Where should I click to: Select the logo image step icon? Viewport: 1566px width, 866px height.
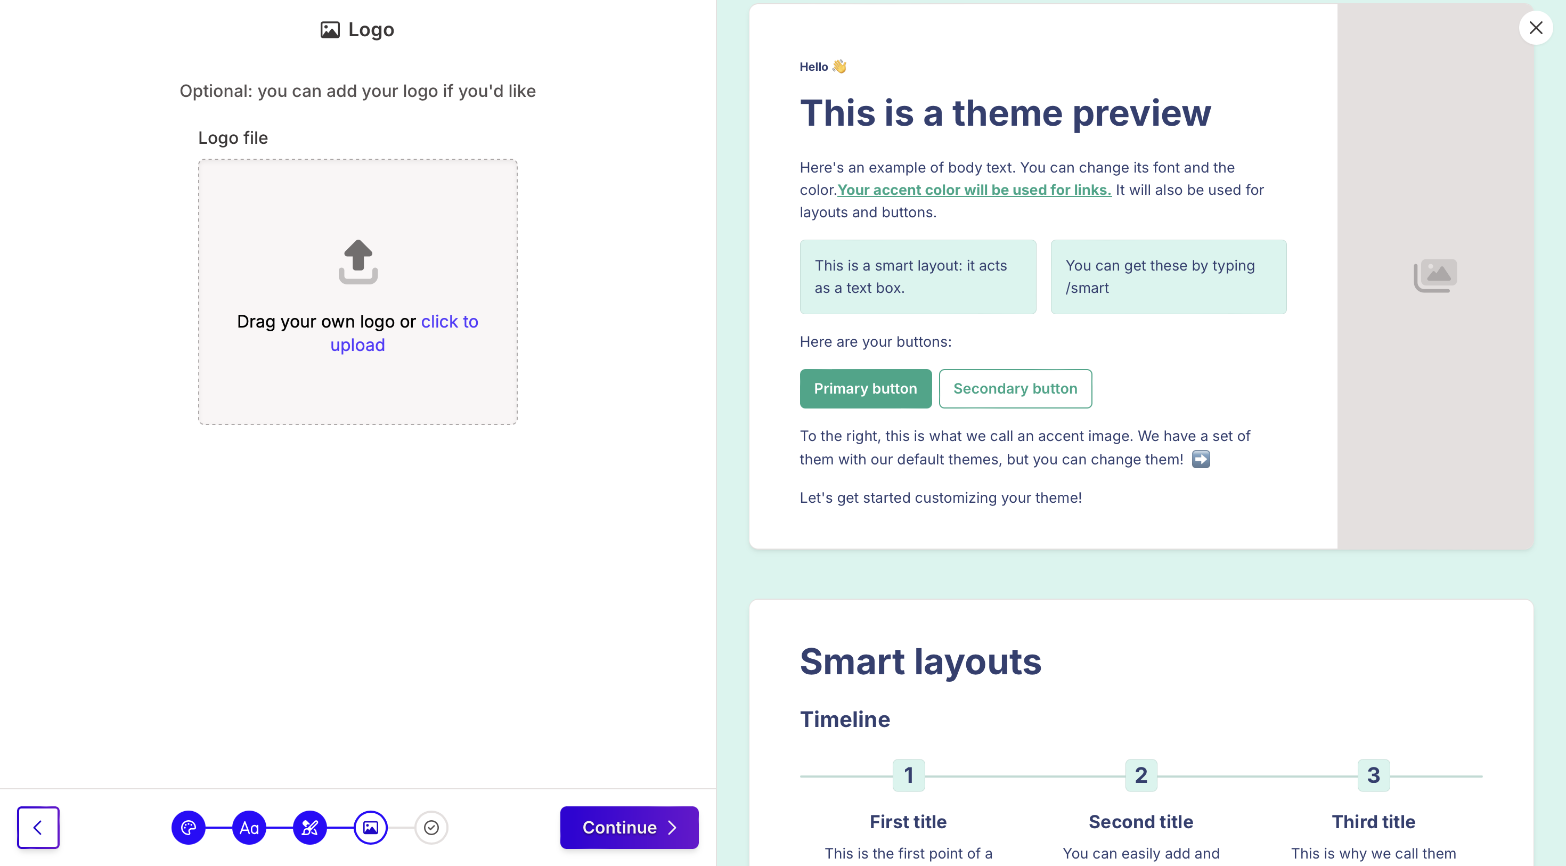point(371,827)
